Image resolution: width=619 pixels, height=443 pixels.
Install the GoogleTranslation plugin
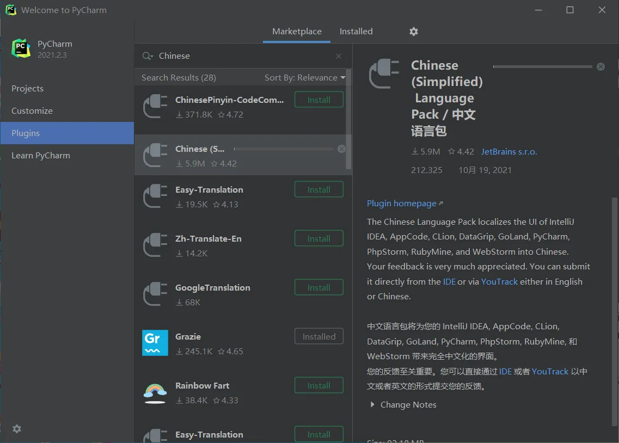point(318,287)
